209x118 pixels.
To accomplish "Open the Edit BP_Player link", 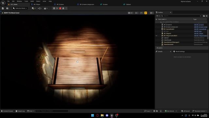I will pos(199,33).
